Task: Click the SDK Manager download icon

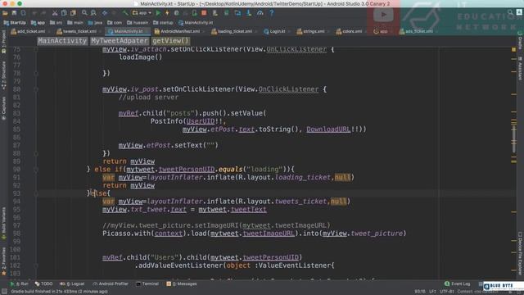Action: [249, 13]
